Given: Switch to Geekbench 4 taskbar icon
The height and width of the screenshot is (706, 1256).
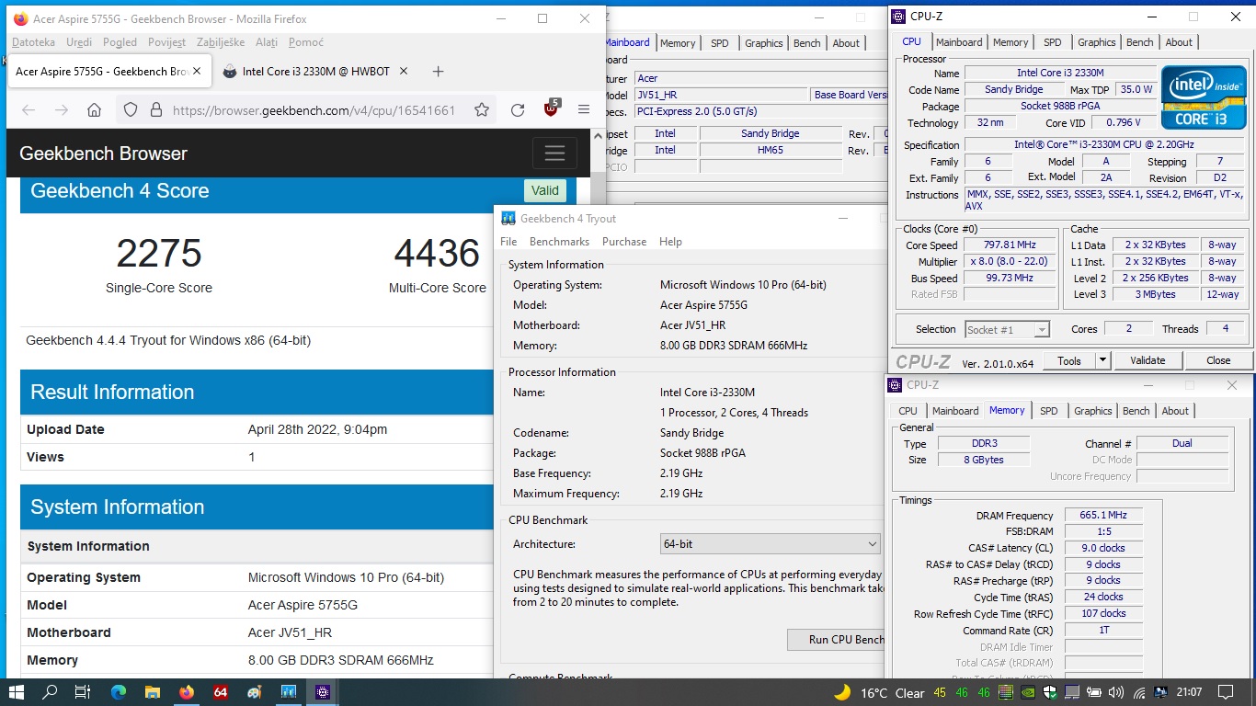Looking at the screenshot, I should [289, 692].
